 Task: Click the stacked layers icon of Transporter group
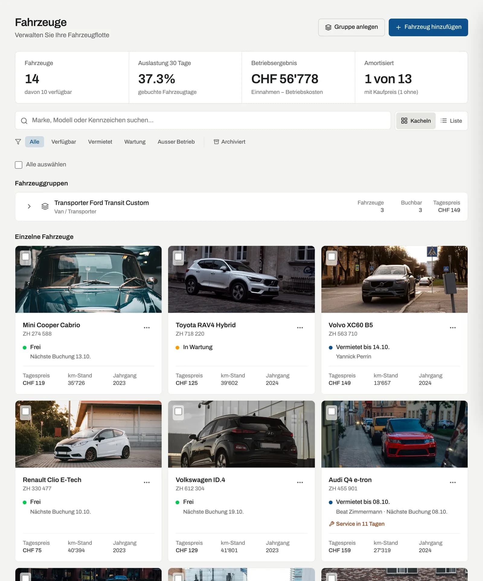[45, 206]
